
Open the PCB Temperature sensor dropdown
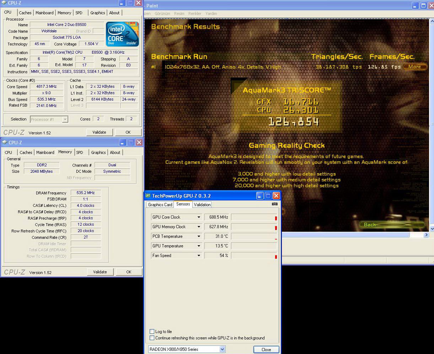199,236
